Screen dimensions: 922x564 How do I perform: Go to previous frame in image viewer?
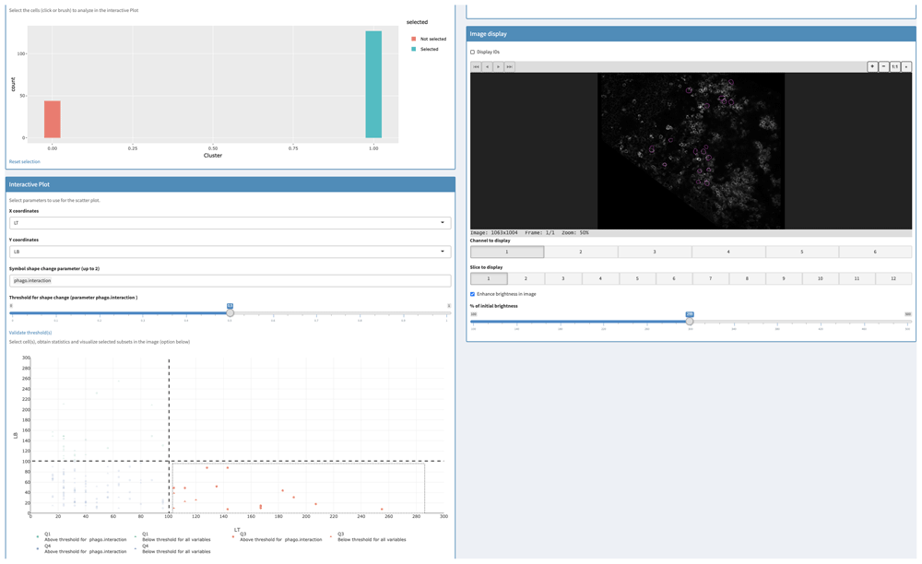coord(487,66)
